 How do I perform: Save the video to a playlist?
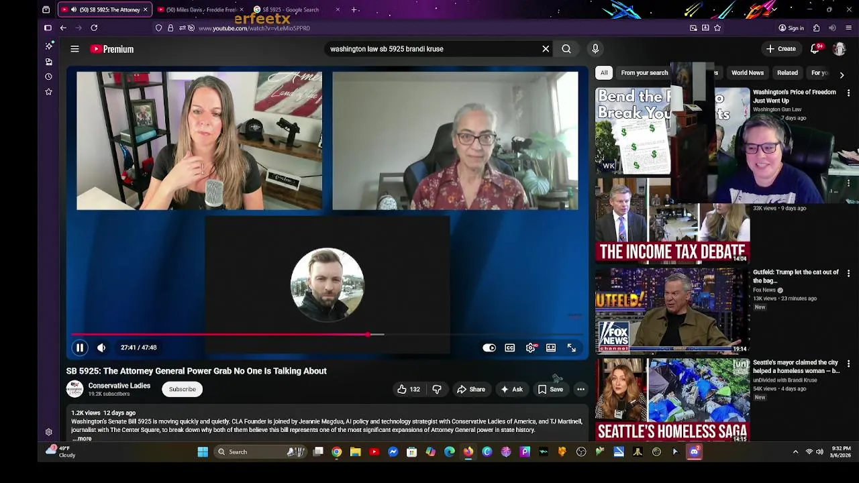pos(550,389)
